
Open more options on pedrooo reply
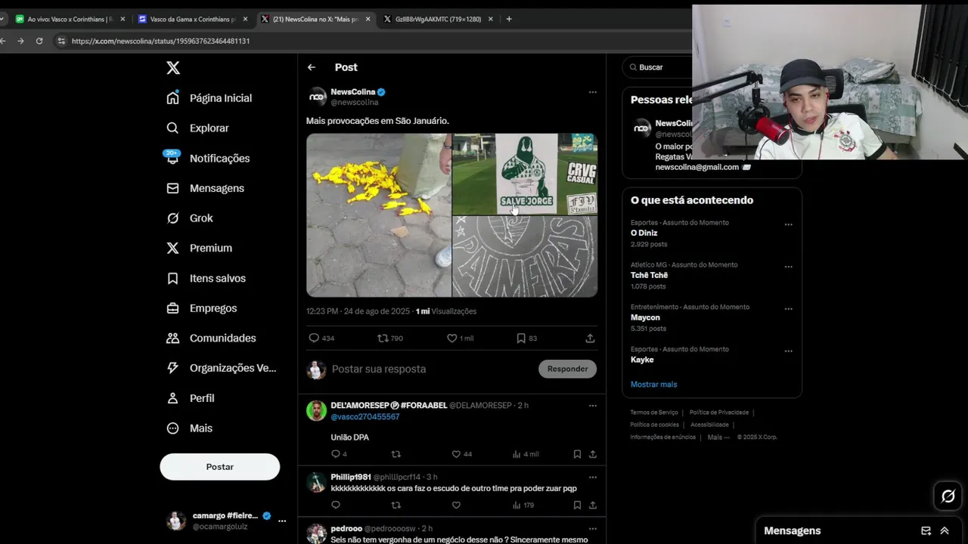[593, 529]
